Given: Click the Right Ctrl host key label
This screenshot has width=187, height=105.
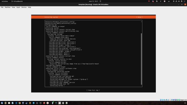Looking at the screenshot, I should pos(184,100).
